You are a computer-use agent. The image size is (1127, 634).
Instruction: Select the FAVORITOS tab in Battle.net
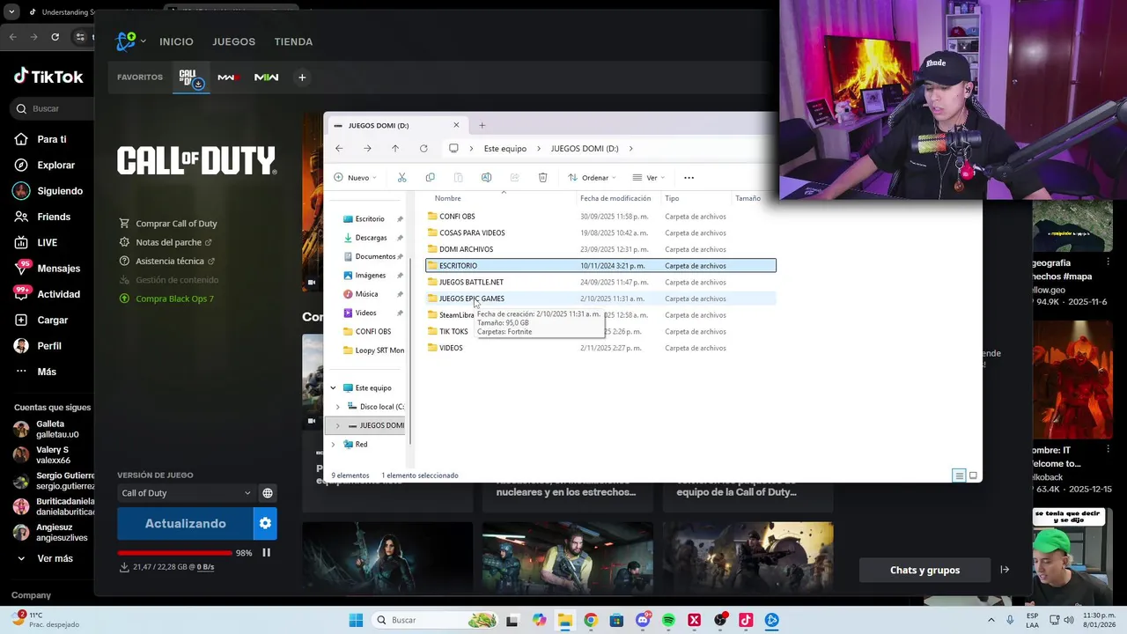pos(140,77)
